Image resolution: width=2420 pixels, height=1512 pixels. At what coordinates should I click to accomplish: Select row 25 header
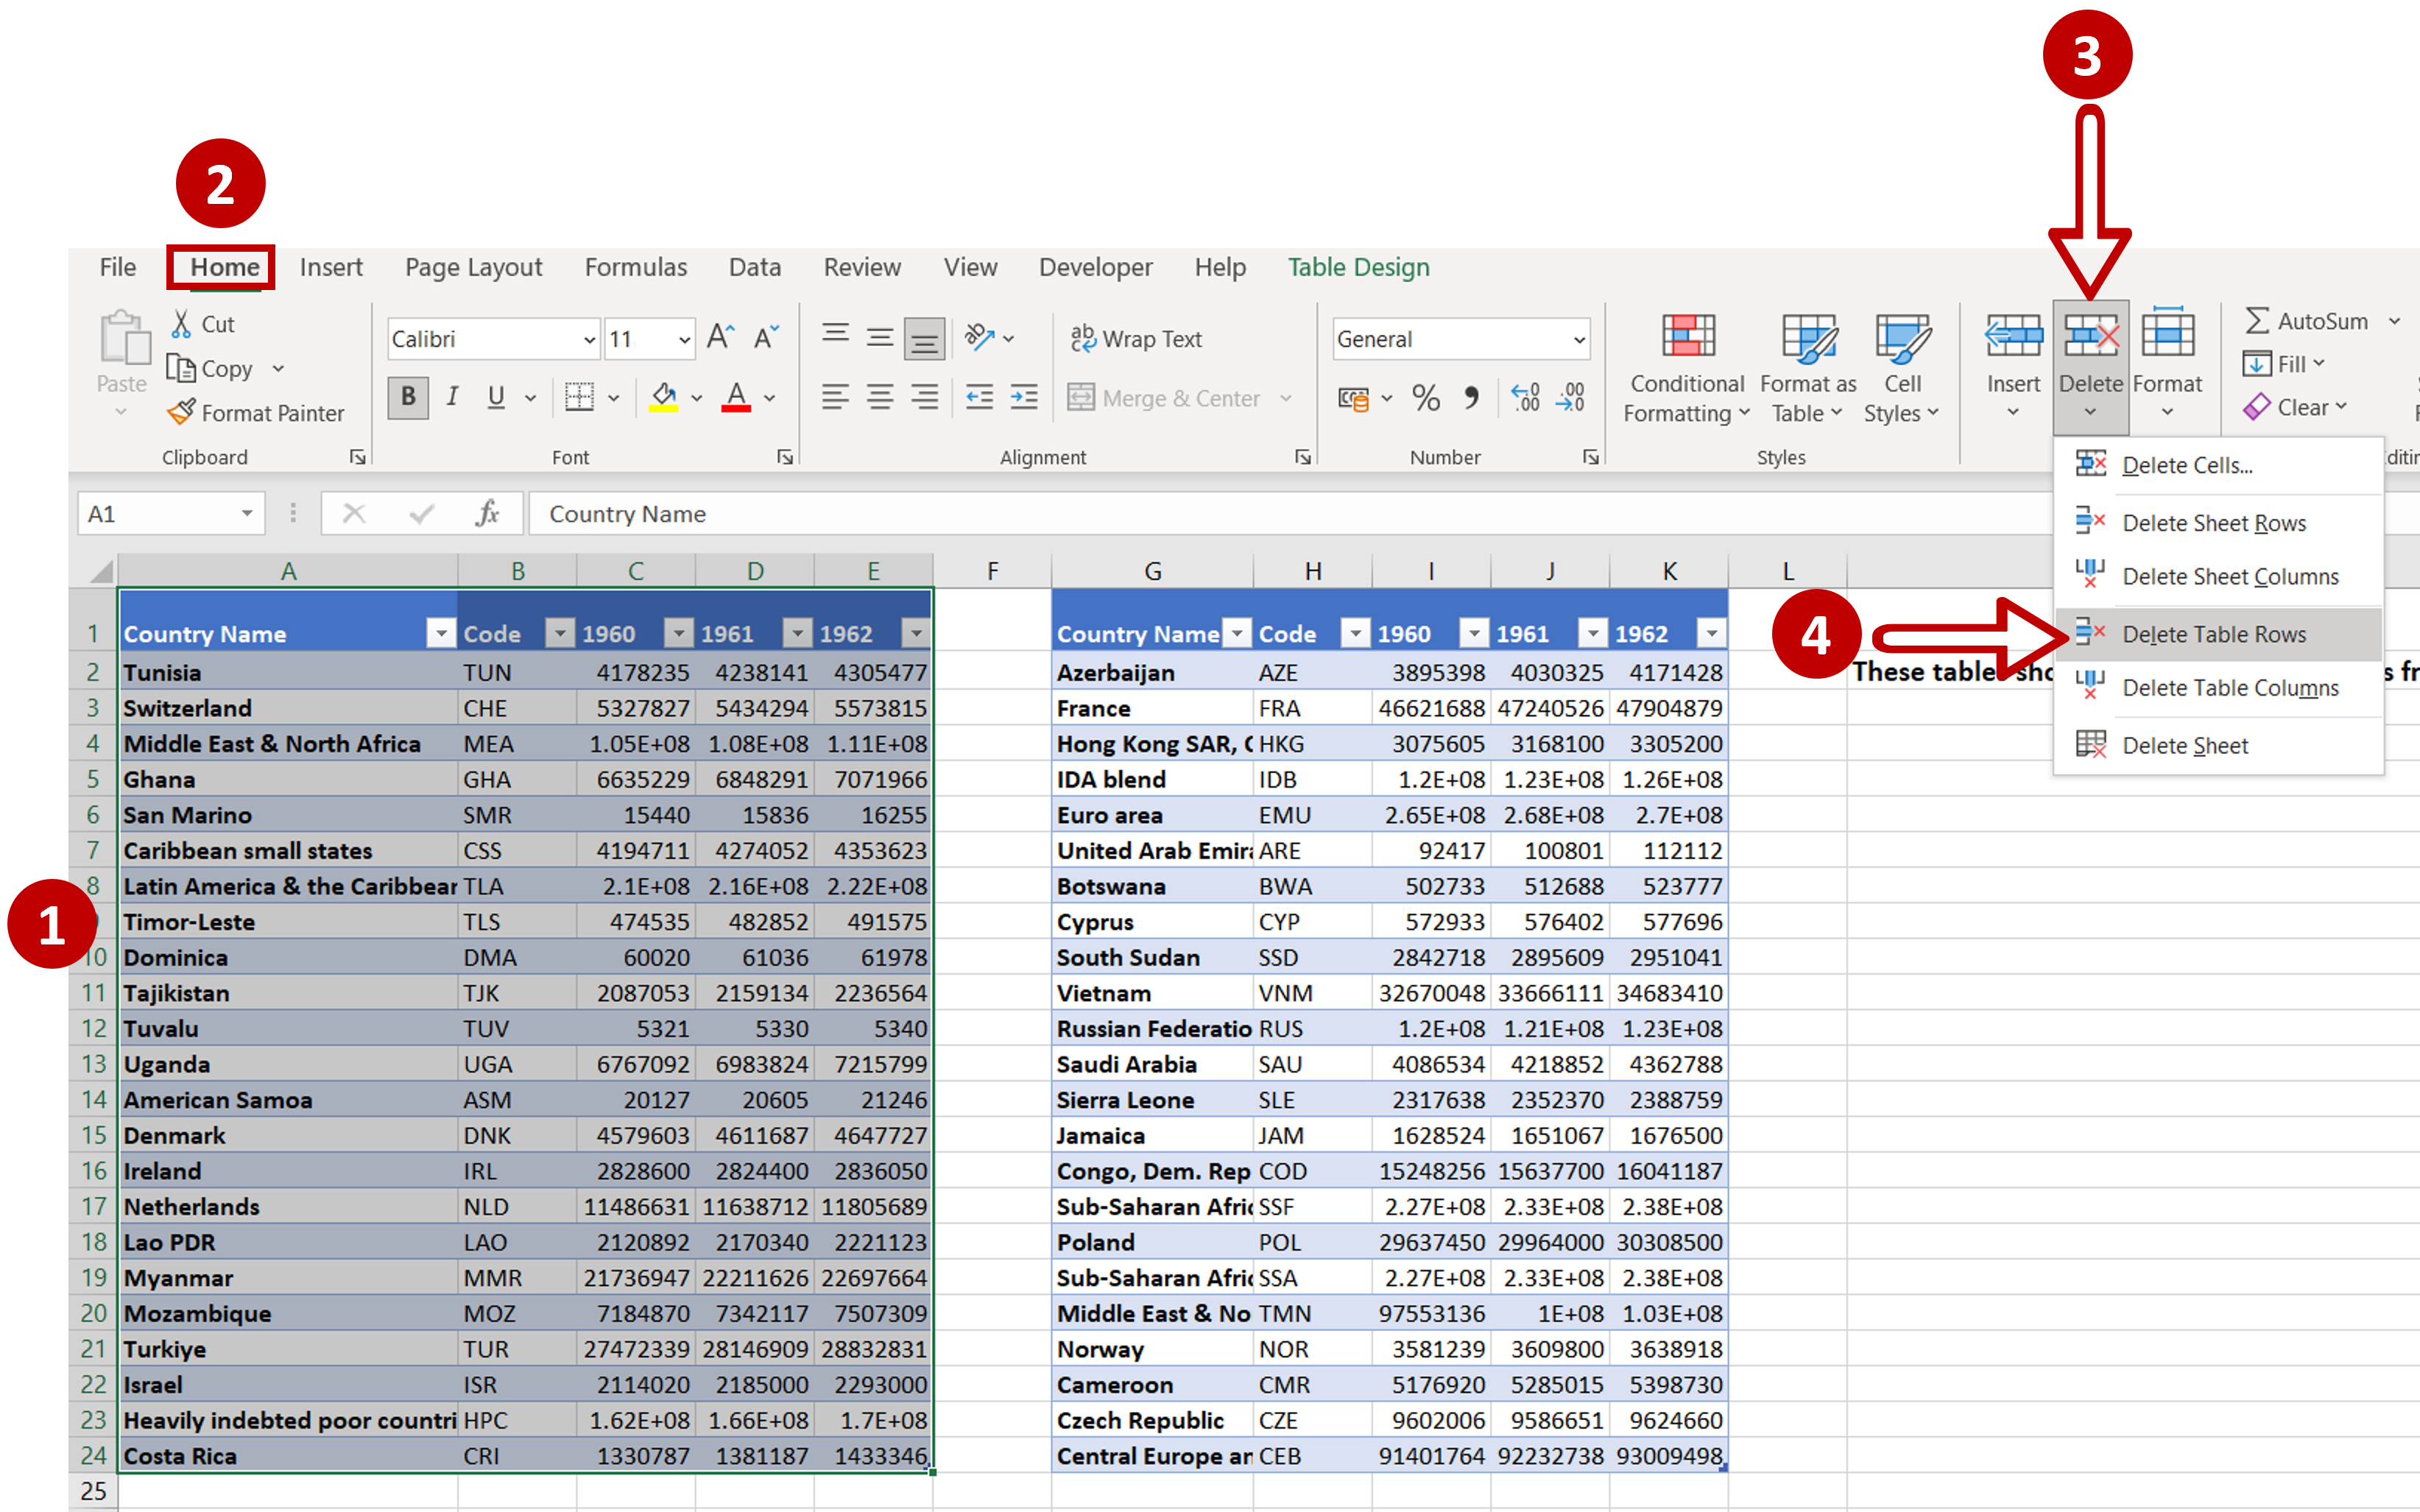93,1490
